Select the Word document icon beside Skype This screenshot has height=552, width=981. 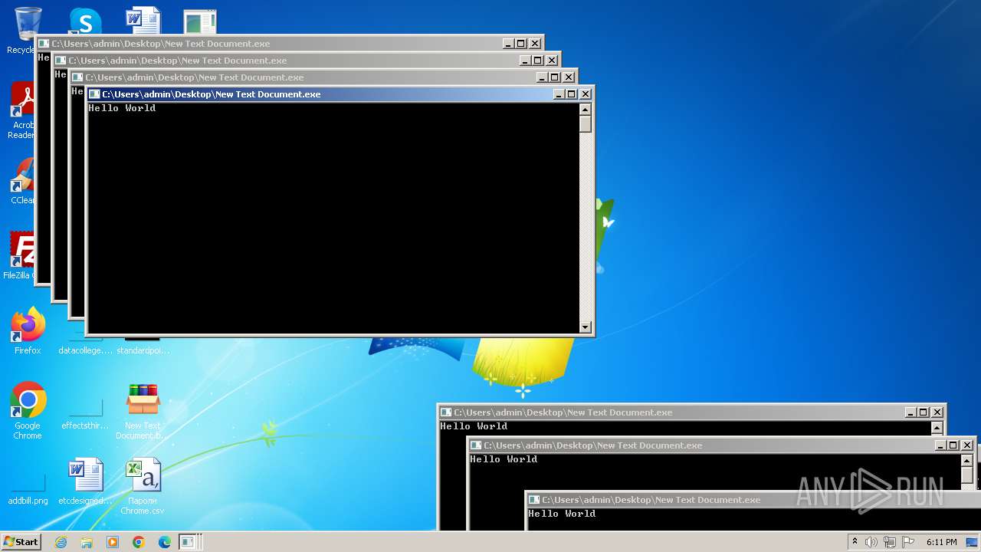click(143, 21)
